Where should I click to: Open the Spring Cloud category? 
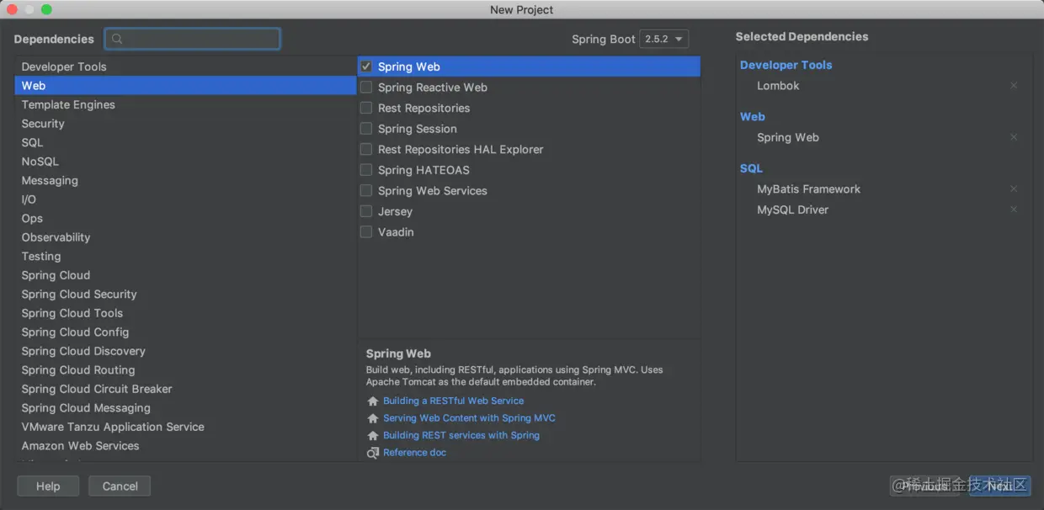tap(185, 275)
